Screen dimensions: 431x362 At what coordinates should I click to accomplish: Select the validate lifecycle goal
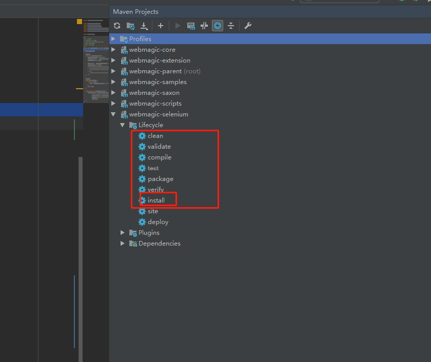click(159, 147)
